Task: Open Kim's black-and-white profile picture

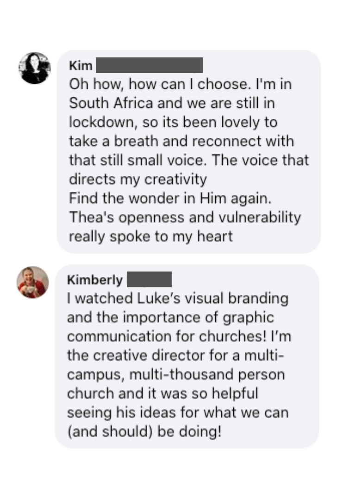Action: click(x=35, y=68)
